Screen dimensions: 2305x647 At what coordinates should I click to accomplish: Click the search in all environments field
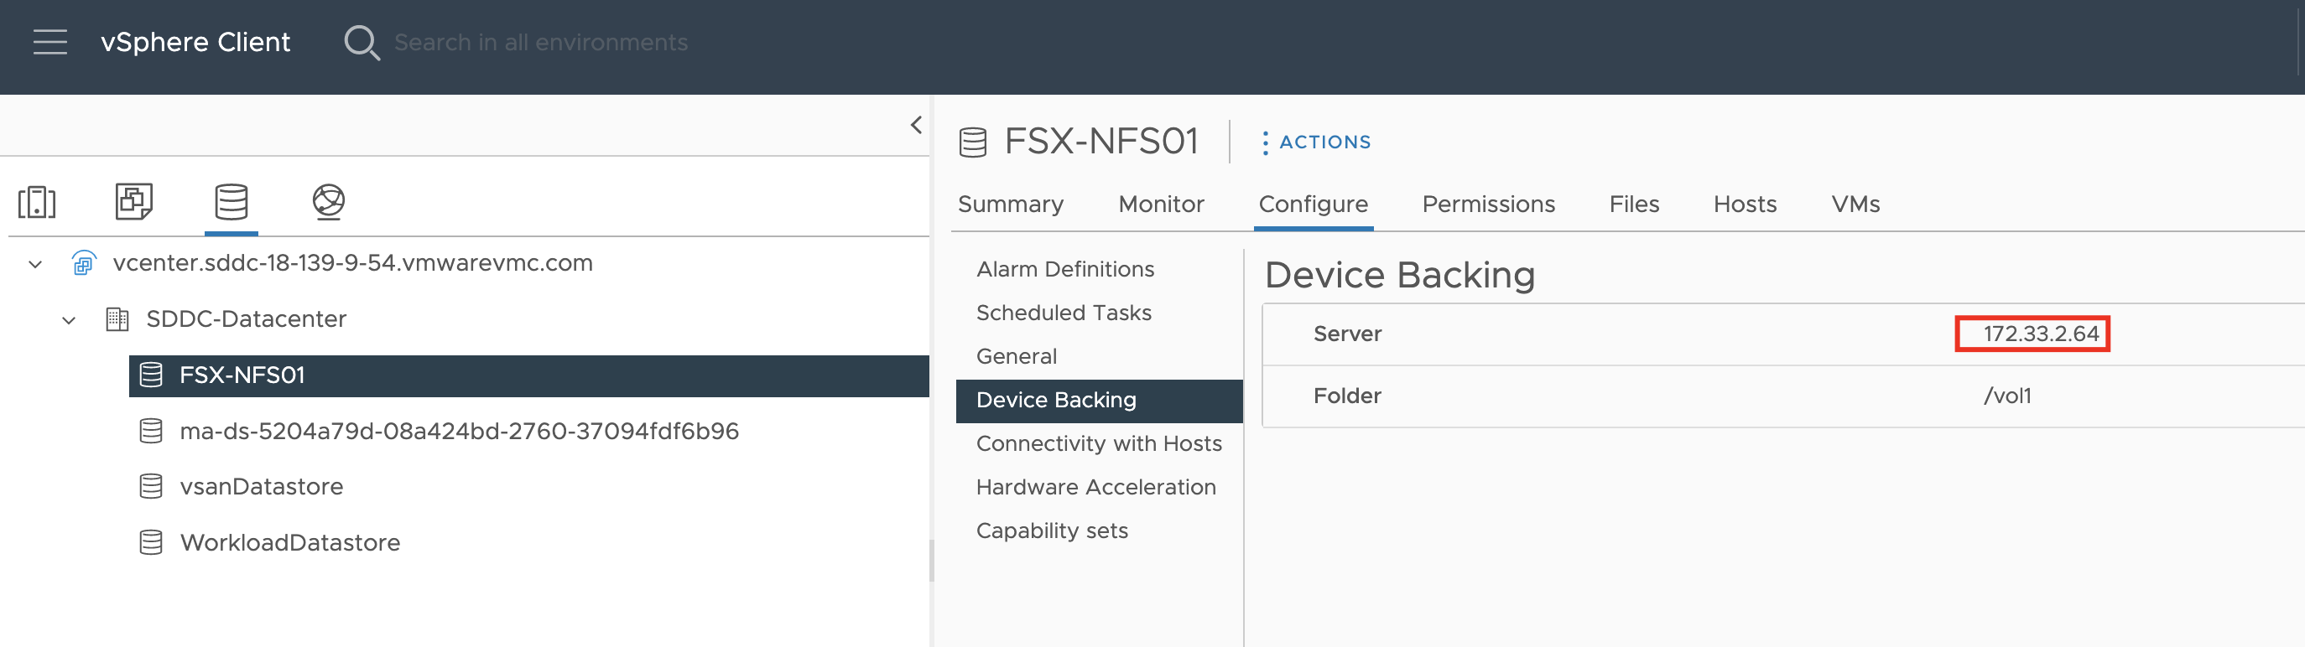541,42
